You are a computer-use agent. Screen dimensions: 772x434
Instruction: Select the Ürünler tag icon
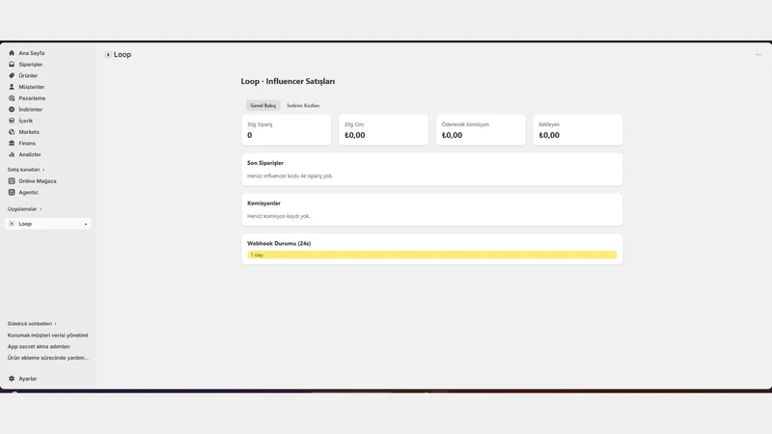[12, 75]
